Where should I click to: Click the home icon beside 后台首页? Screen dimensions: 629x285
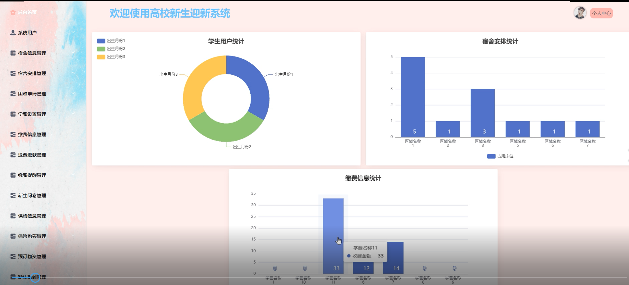[x=13, y=12]
